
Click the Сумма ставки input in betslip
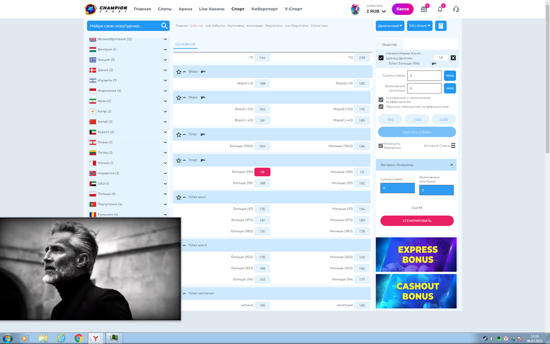click(424, 75)
